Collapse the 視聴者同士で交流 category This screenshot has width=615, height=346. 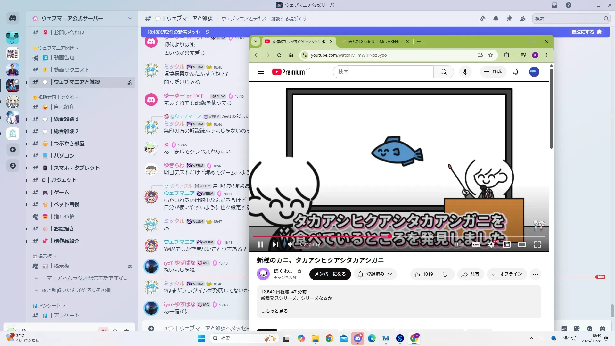pyautogui.click(x=56, y=97)
